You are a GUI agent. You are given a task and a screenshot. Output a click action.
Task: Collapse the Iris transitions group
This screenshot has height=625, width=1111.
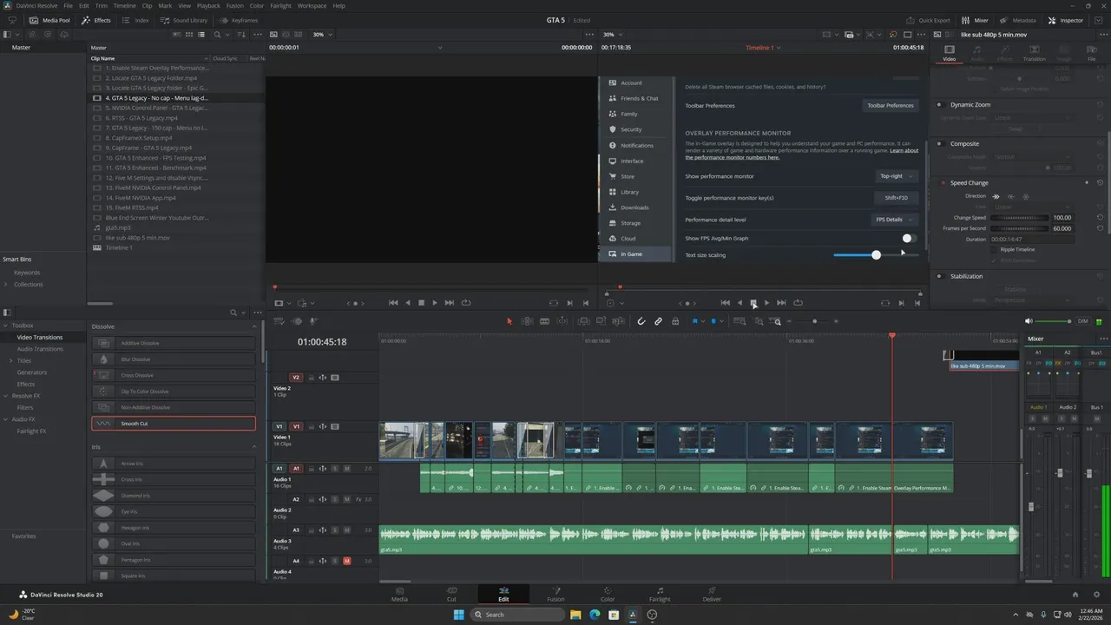pos(254,447)
